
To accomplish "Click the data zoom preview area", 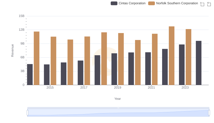I will 118,113.
